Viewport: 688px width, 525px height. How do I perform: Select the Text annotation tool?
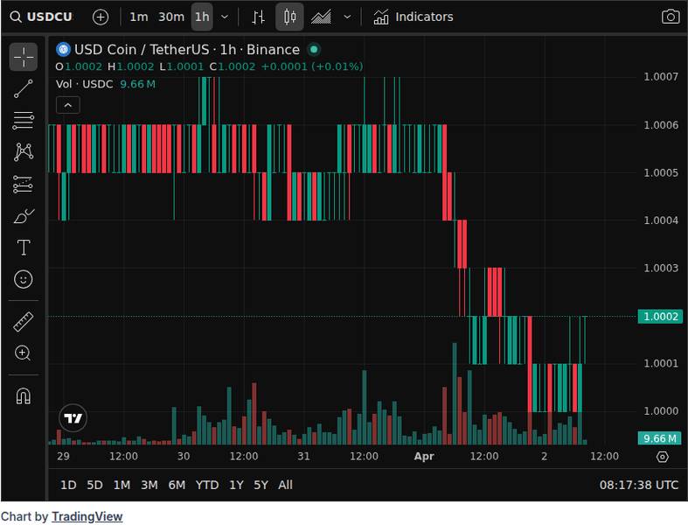24,248
